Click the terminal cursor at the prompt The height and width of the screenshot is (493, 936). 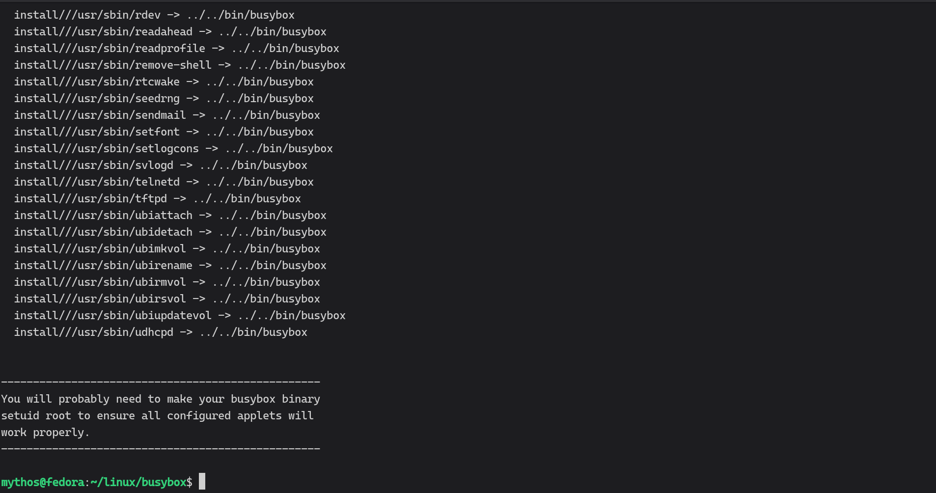tap(202, 482)
